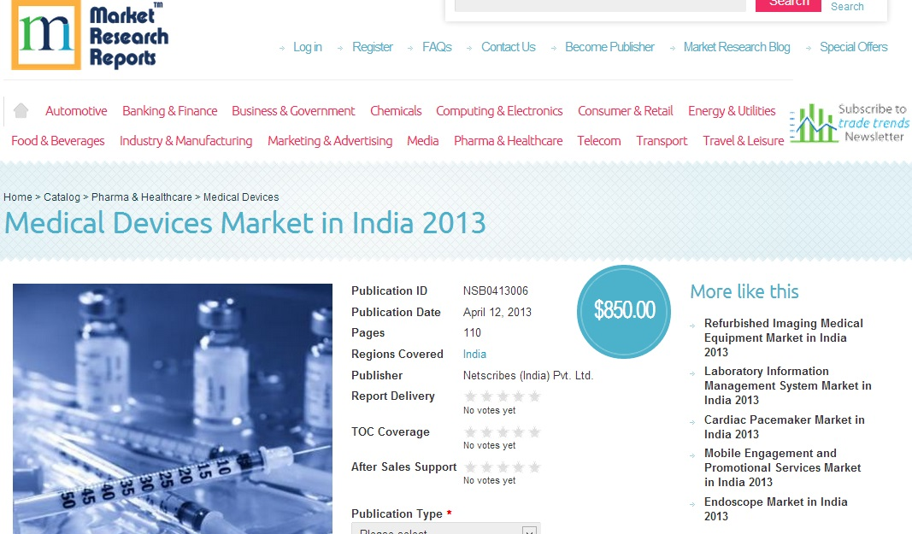Select the Transport category
Viewport: 912px width, 534px height.
pos(662,141)
